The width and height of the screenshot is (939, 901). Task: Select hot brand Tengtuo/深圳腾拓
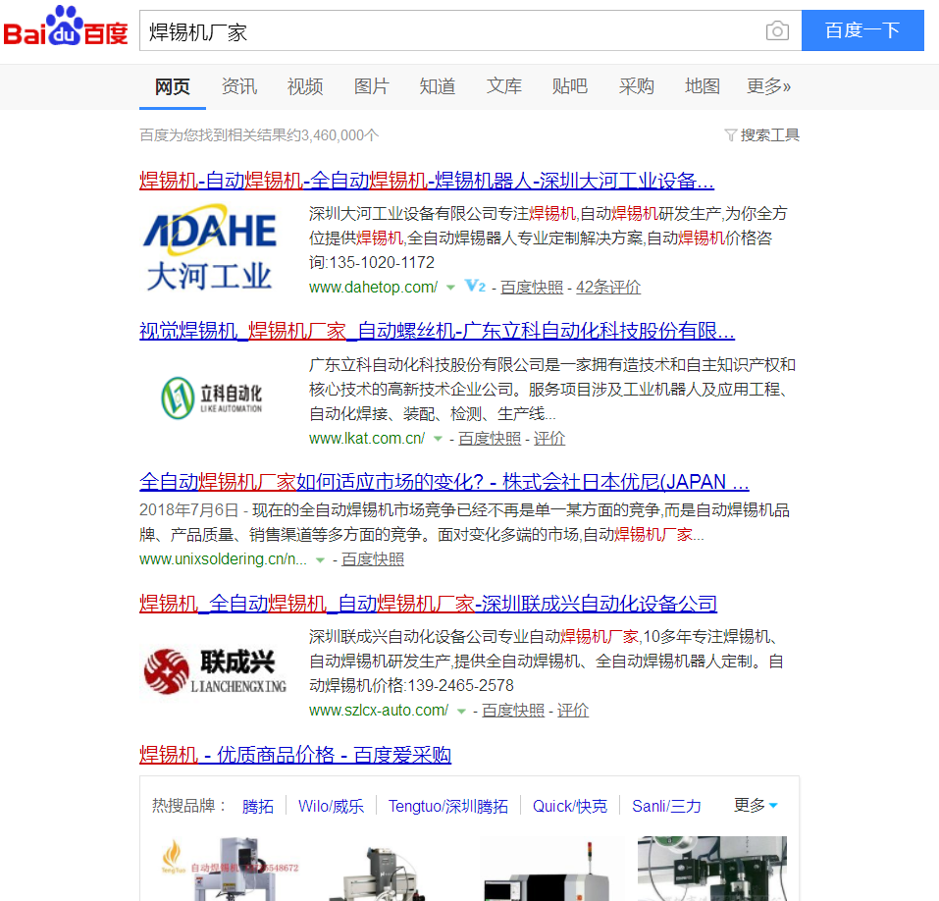(448, 807)
